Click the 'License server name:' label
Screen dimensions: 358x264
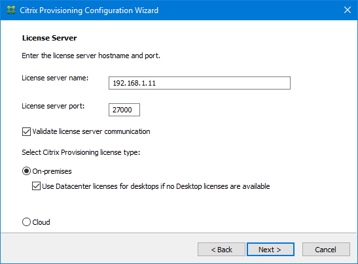tap(55, 78)
